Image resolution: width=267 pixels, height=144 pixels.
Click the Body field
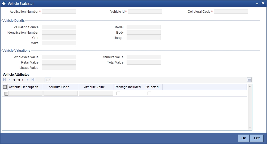click(x=144, y=33)
